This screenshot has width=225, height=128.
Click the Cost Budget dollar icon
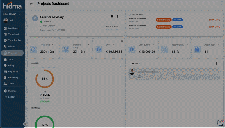click(x=132, y=50)
